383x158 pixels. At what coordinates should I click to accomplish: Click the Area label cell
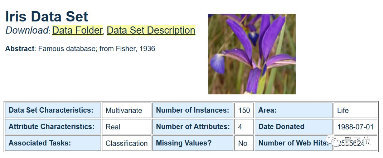[294, 110]
